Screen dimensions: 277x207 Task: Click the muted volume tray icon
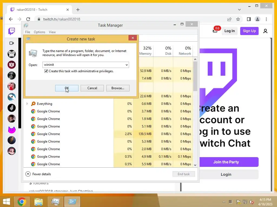coord(251,202)
